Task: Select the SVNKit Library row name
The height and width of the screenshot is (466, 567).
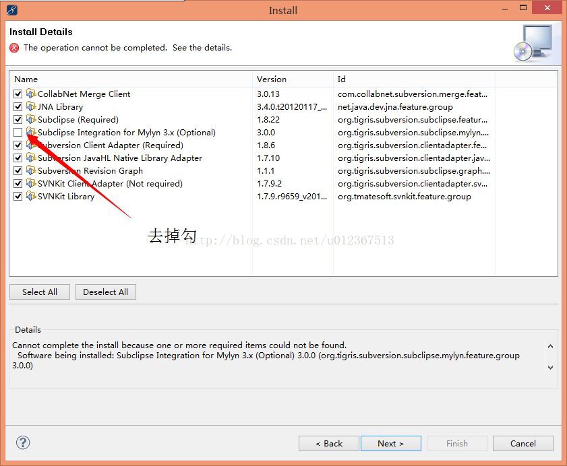Action: (x=66, y=197)
